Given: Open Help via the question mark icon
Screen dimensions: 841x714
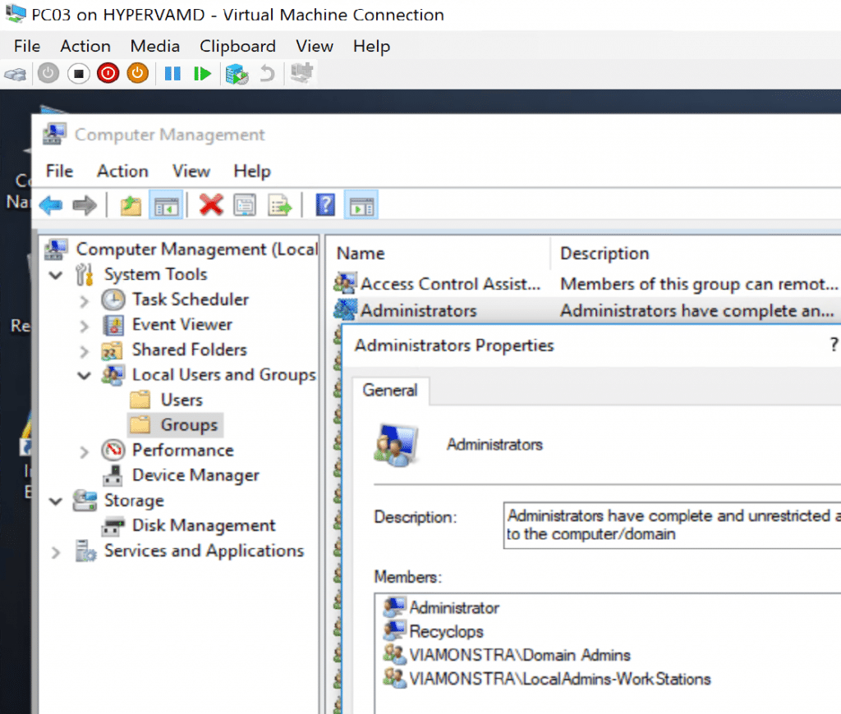Looking at the screenshot, I should coord(325,204).
